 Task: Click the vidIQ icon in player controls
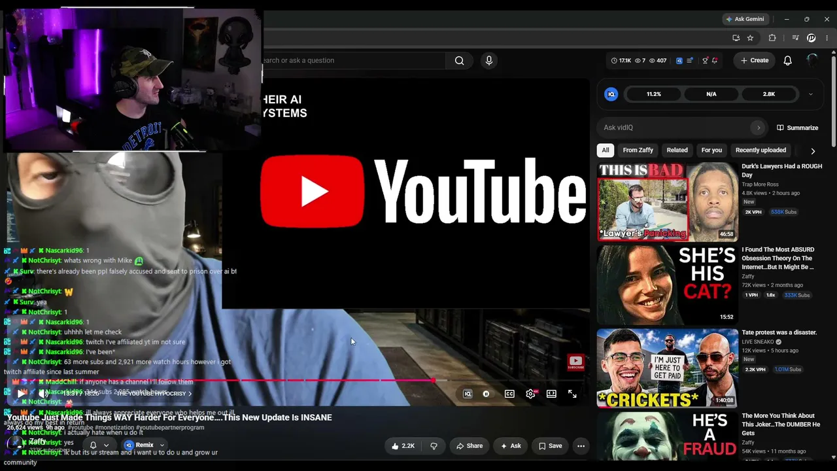pyautogui.click(x=468, y=394)
